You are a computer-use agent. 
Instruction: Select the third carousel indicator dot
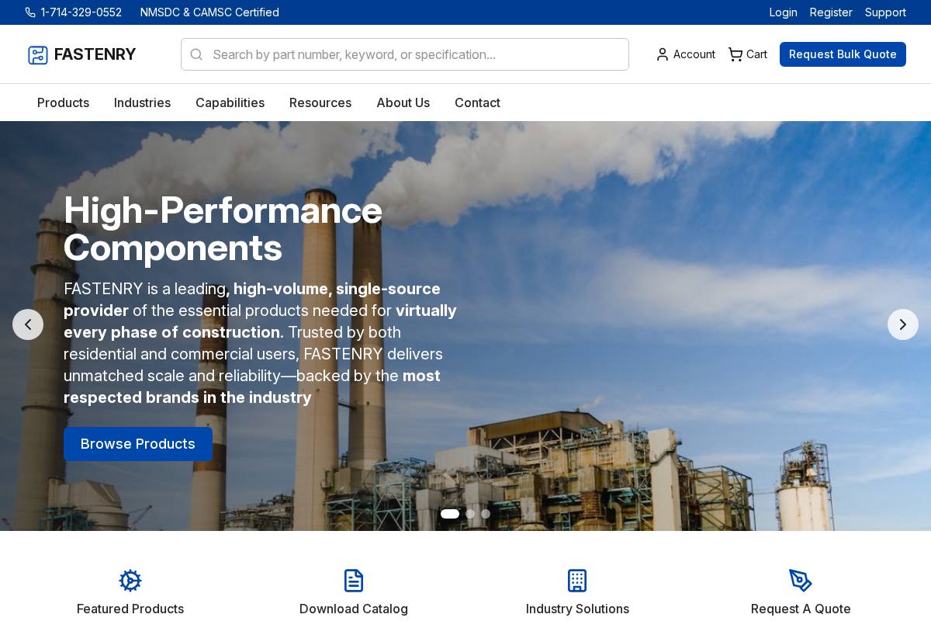[486, 514]
